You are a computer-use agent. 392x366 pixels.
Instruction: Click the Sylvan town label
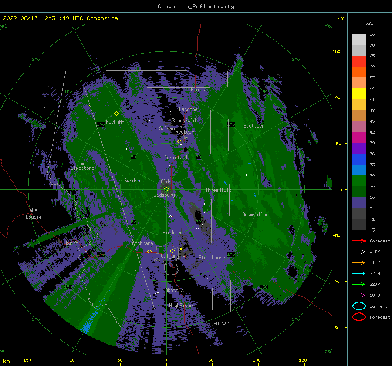click(167, 128)
